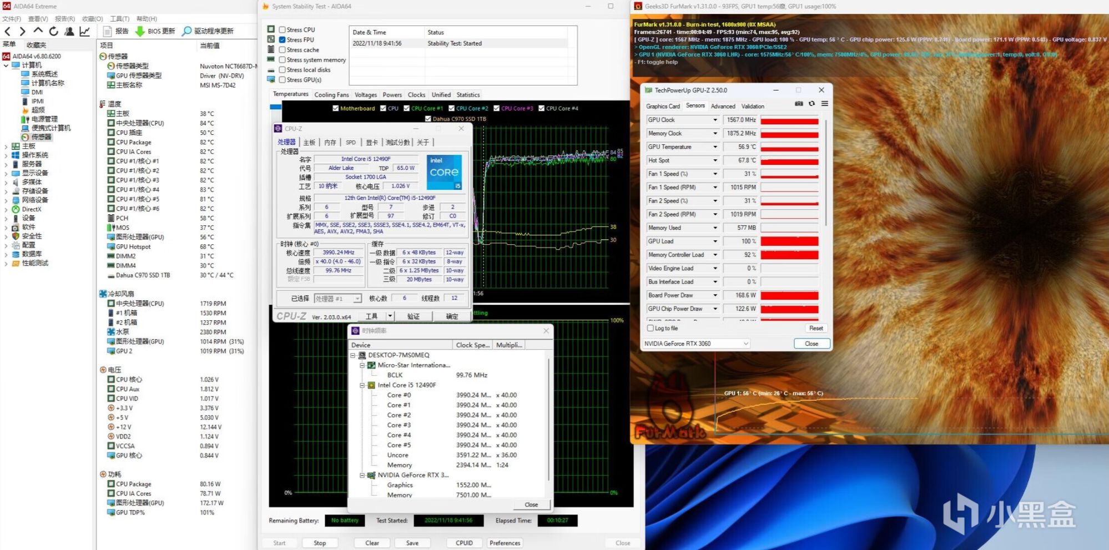Toggle the CPU Core #1 graph checkbox
Viewport: 1109px width, 550px height.
[407, 108]
